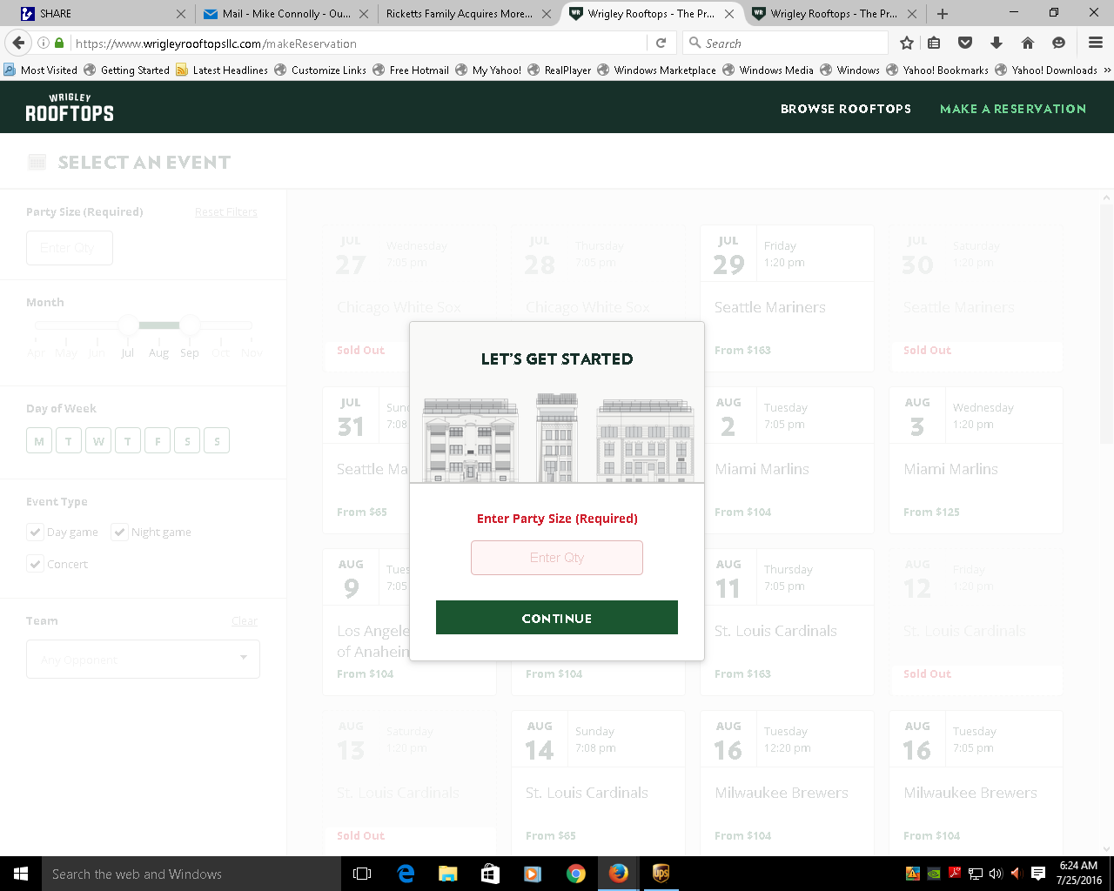Open the bookmarks list icon
The width and height of the screenshot is (1114, 891).
(x=934, y=43)
